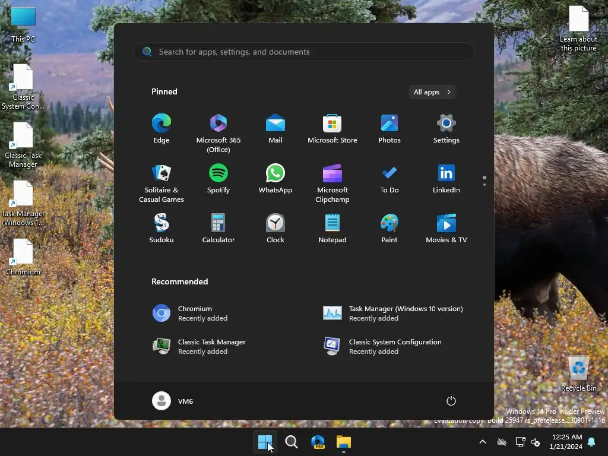The height and width of the screenshot is (456, 608).
Task: Select Chromium desktop shortcut
Action: tap(23, 257)
